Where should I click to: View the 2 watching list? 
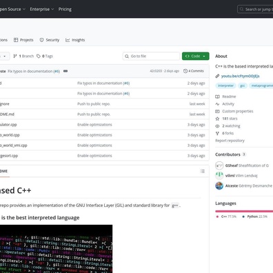(231, 126)
